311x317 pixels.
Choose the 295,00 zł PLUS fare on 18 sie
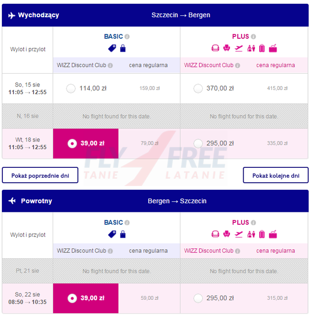[x=198, y=143]
